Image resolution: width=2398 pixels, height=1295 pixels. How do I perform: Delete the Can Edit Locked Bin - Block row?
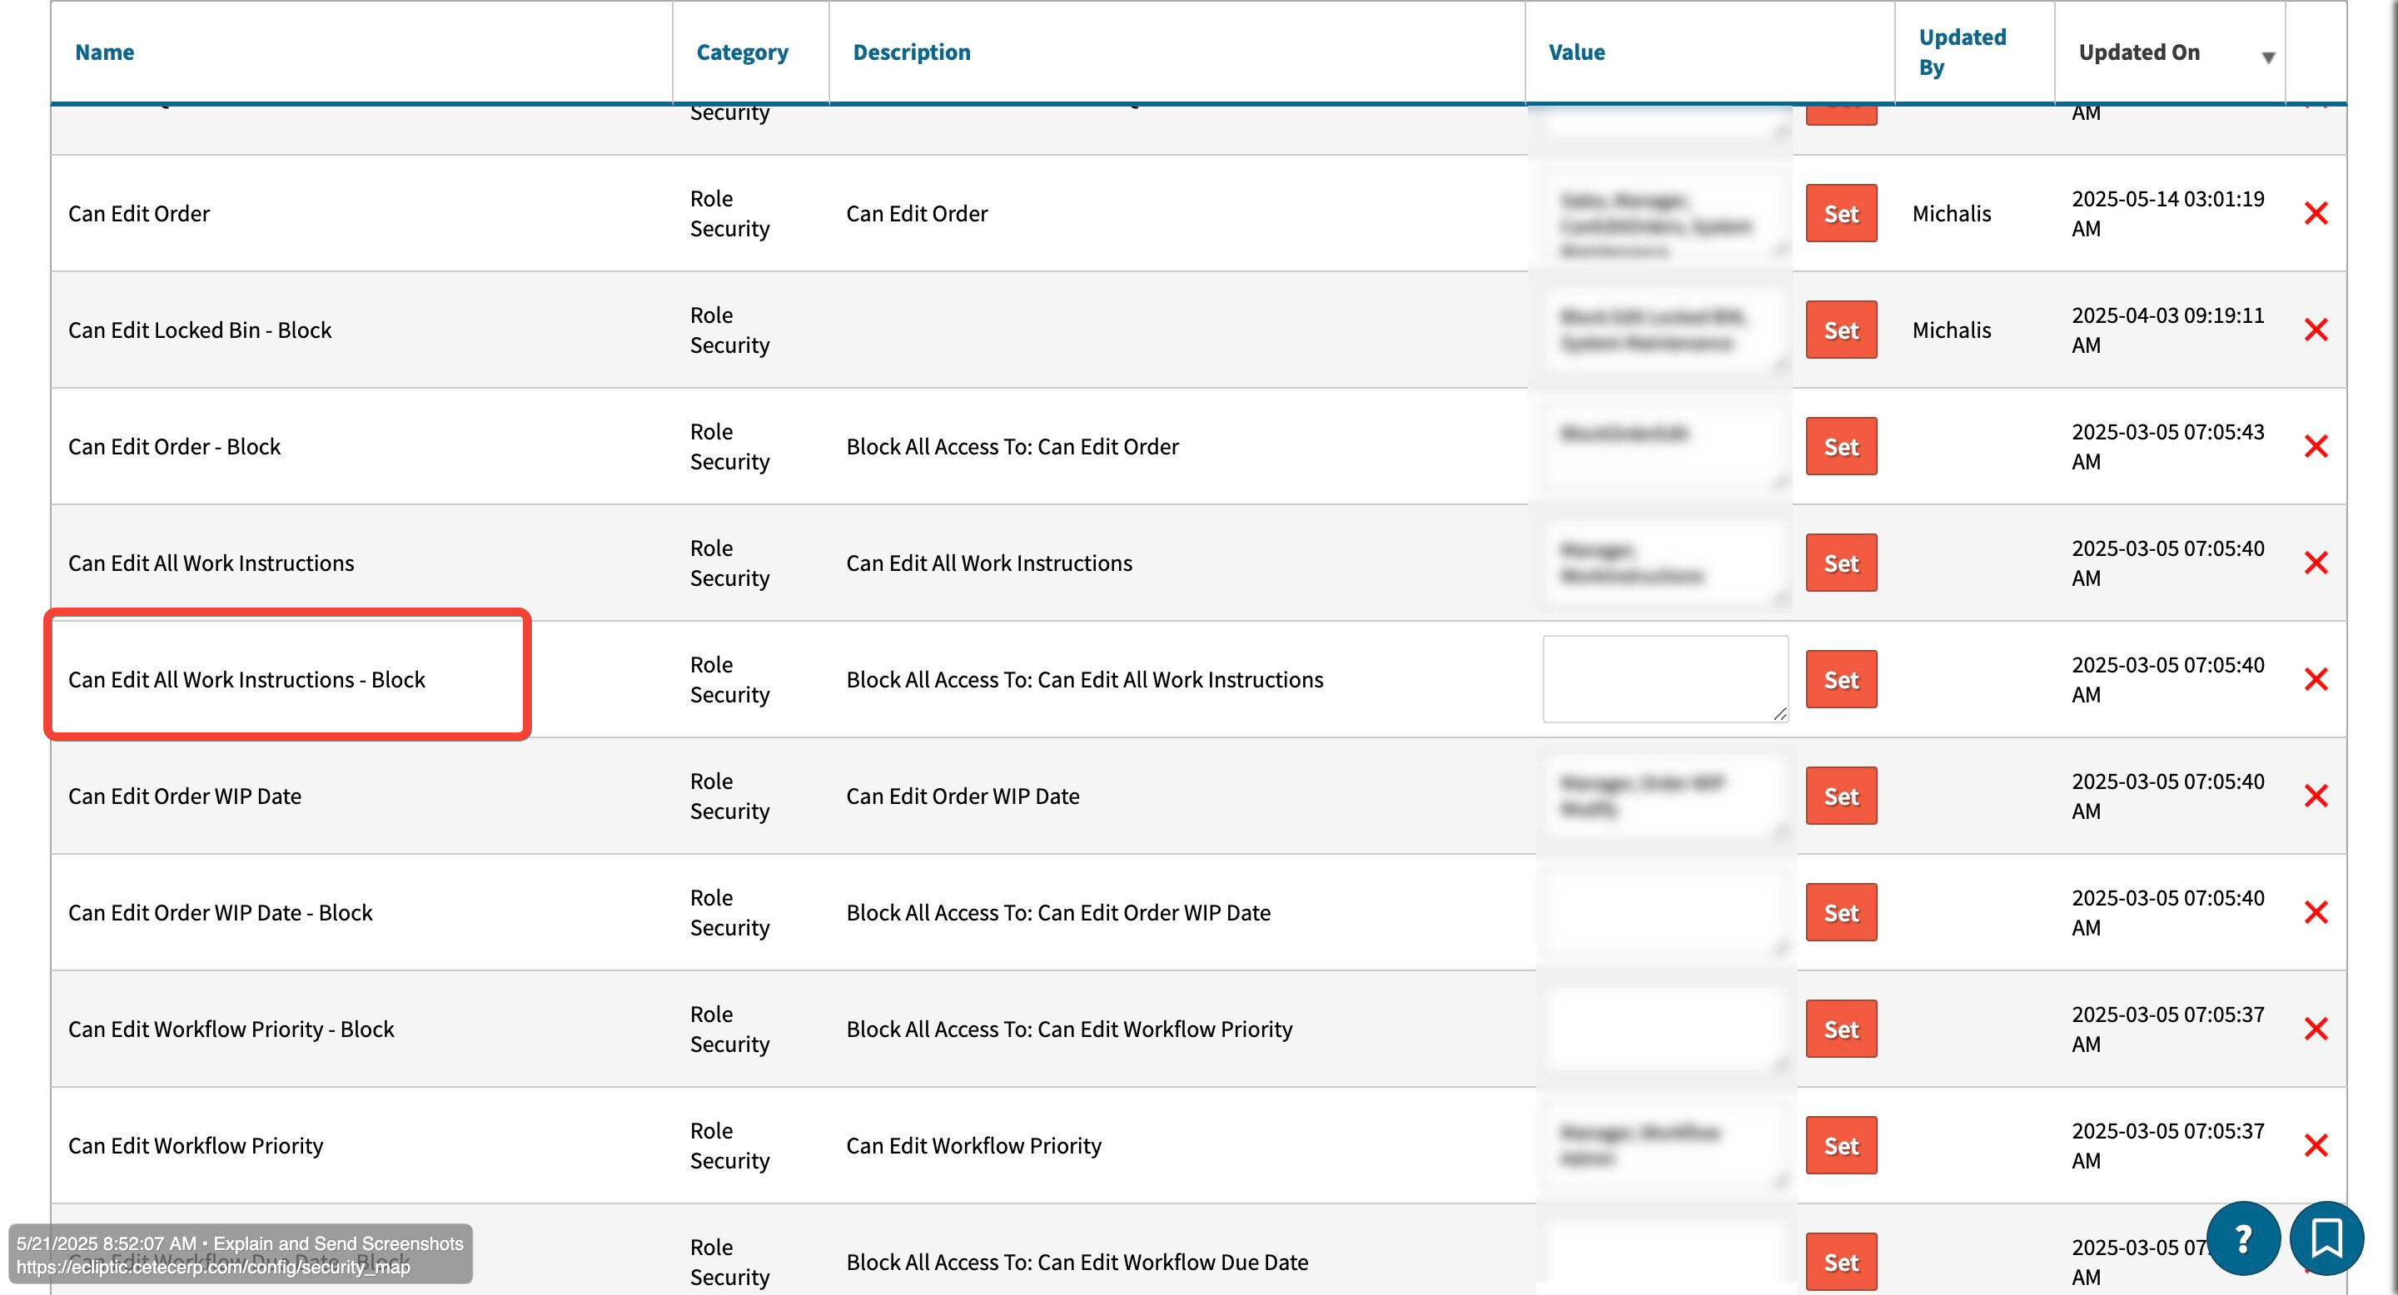(2315, 330)
